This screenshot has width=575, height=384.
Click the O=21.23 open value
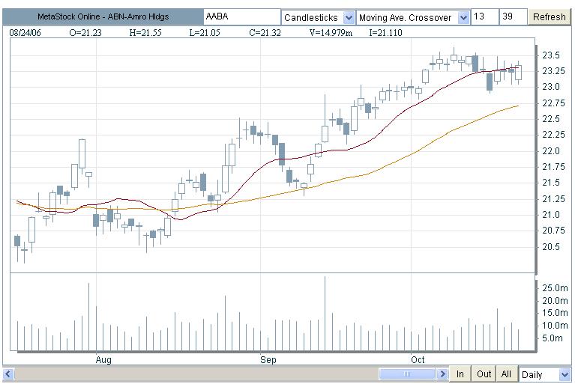(85, 33)
